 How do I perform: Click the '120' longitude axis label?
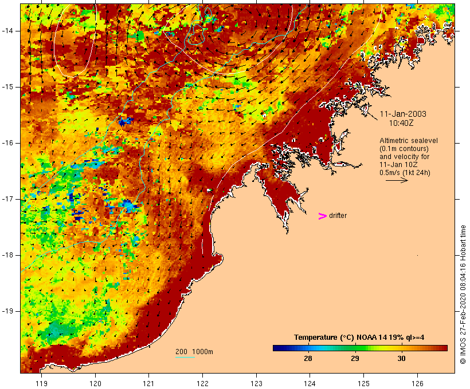point(95,383)
